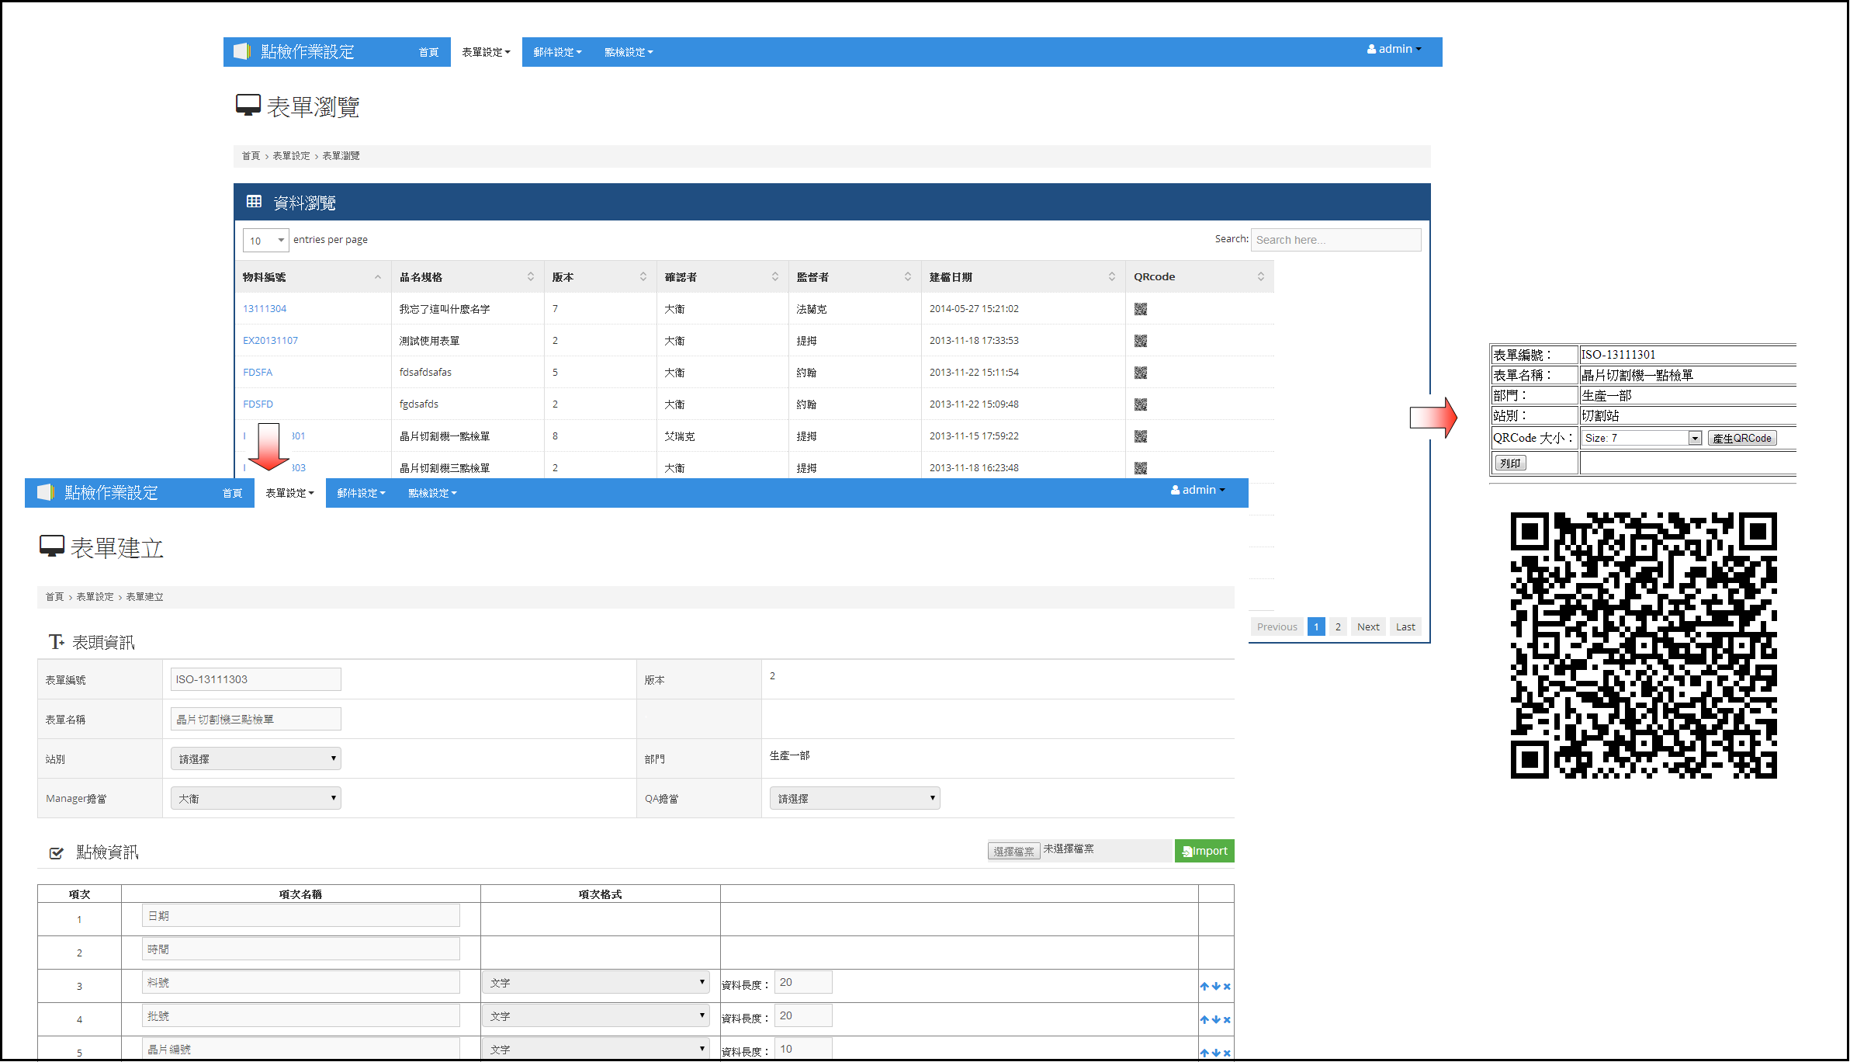Move 料號 row up with arrow

pyautogui.click(x=1204, y=986)
